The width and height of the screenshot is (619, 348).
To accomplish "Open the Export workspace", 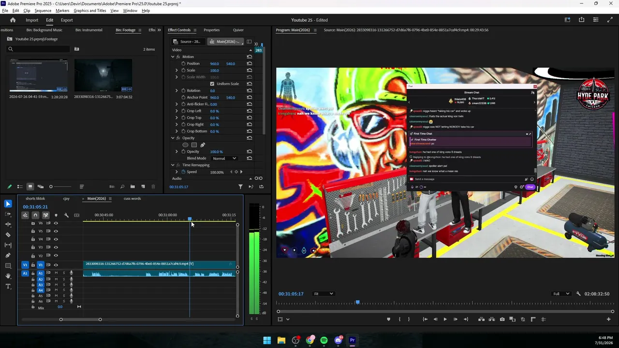I will [67, 20].
